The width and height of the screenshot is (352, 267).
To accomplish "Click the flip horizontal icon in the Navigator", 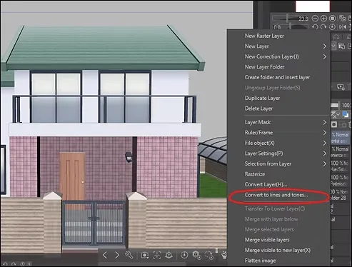I will click(343, 27).
